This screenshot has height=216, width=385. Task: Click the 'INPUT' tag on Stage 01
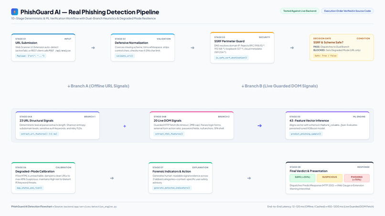(x=68, y=39)
